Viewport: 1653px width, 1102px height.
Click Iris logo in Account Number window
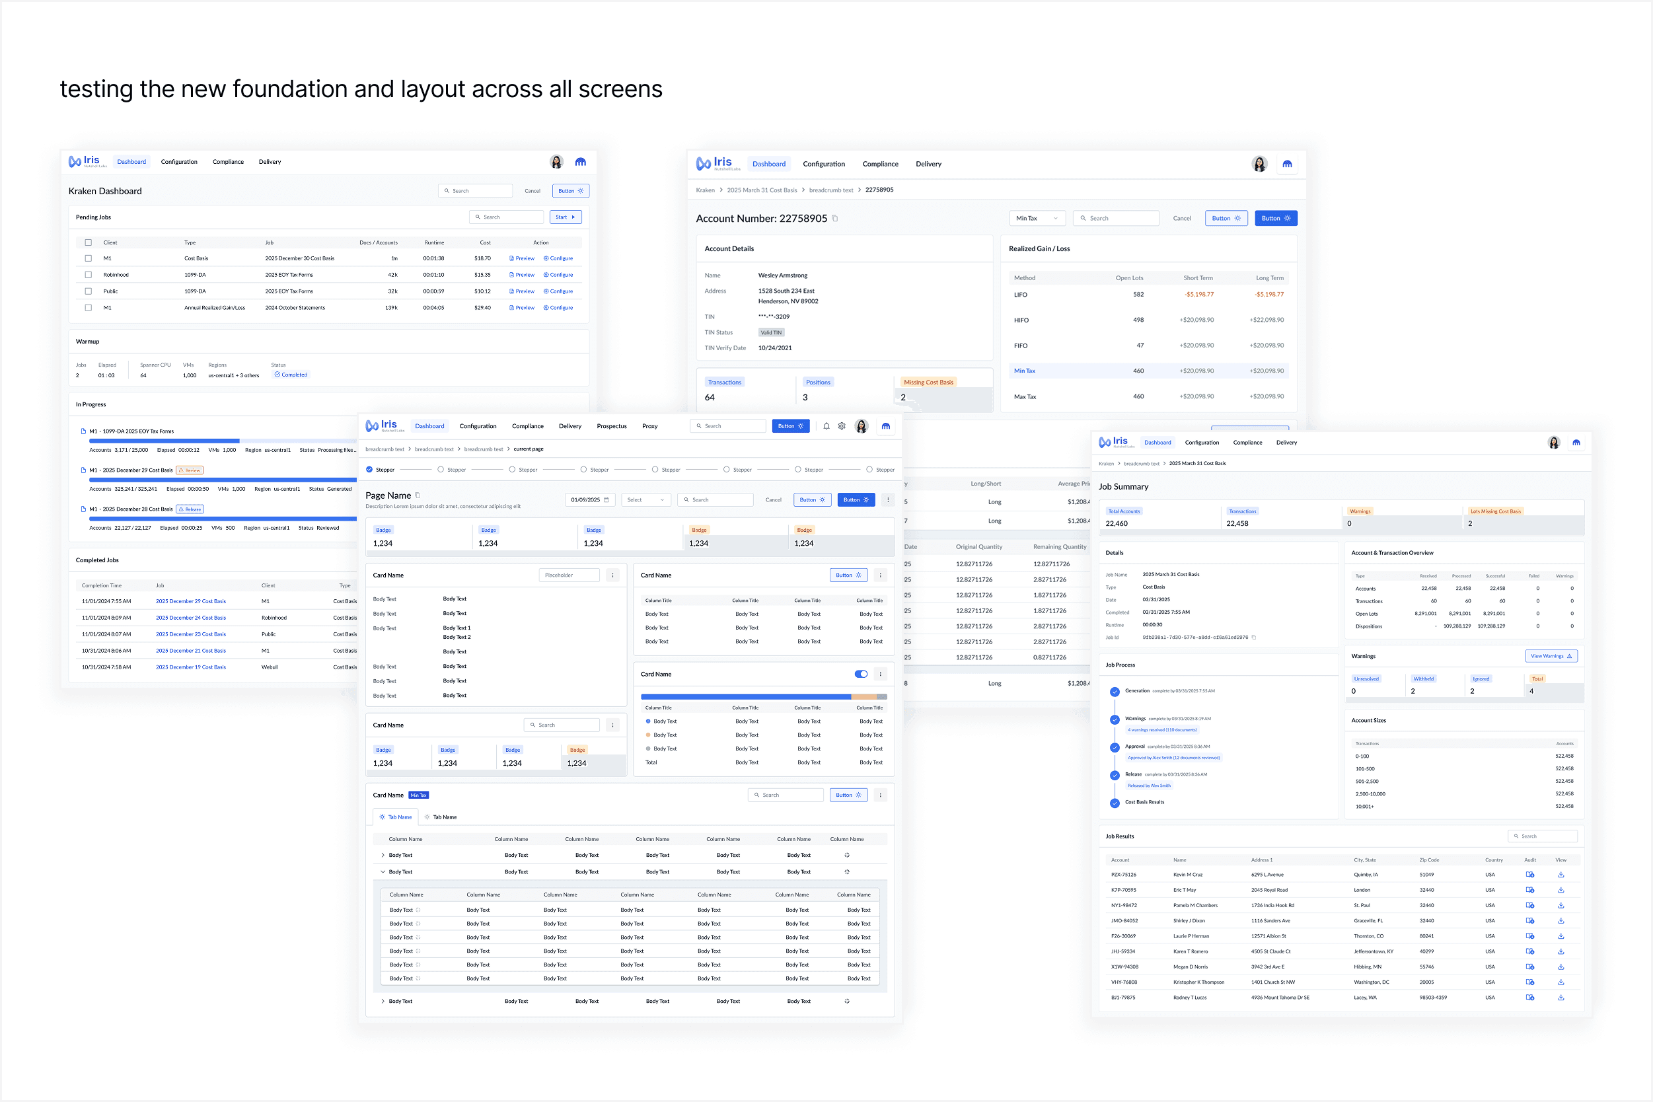tap(718, 163)
